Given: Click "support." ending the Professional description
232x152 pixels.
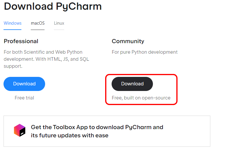Looking at the screenshot, I should [13, 66].
